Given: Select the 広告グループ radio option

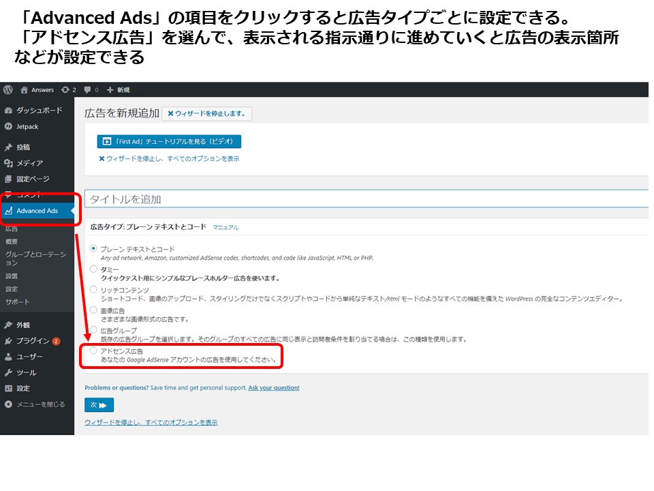Looking at the screenshot, I should point(93,330).
